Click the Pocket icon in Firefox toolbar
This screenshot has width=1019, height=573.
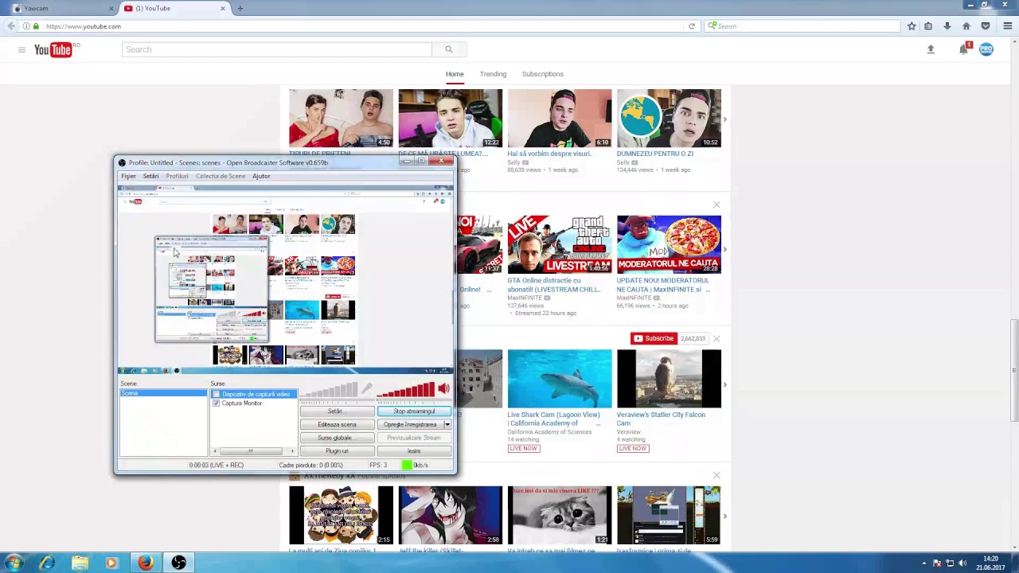pyautogui.click(x=986, y=26)
